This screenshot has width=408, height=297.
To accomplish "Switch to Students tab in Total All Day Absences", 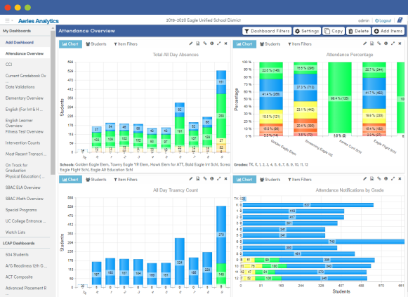I will point(96,44).
